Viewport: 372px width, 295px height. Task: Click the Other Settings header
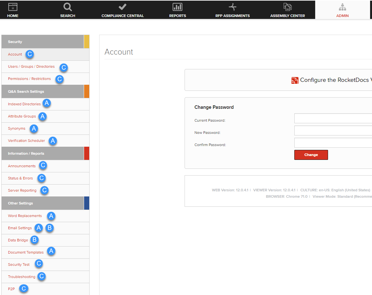45,203
